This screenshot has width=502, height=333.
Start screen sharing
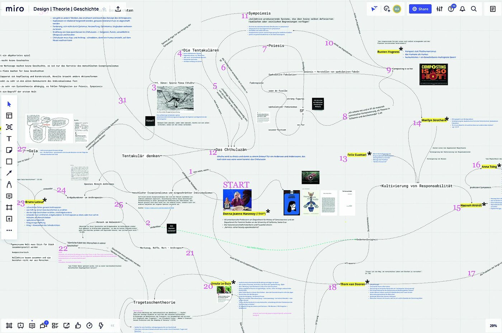click(x=67, y=325)
